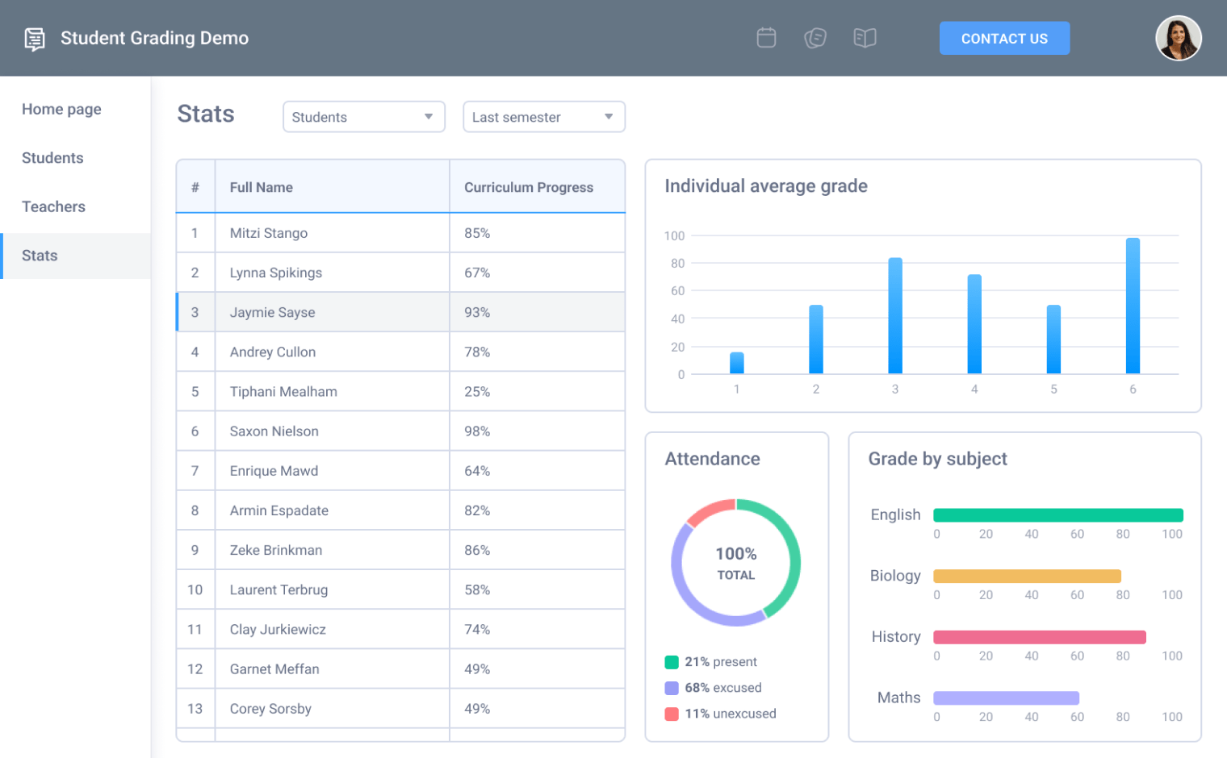Screen dimensions: 1227x758
Task: Click the red square next to 11% unexcused
Action: point(671,713)
